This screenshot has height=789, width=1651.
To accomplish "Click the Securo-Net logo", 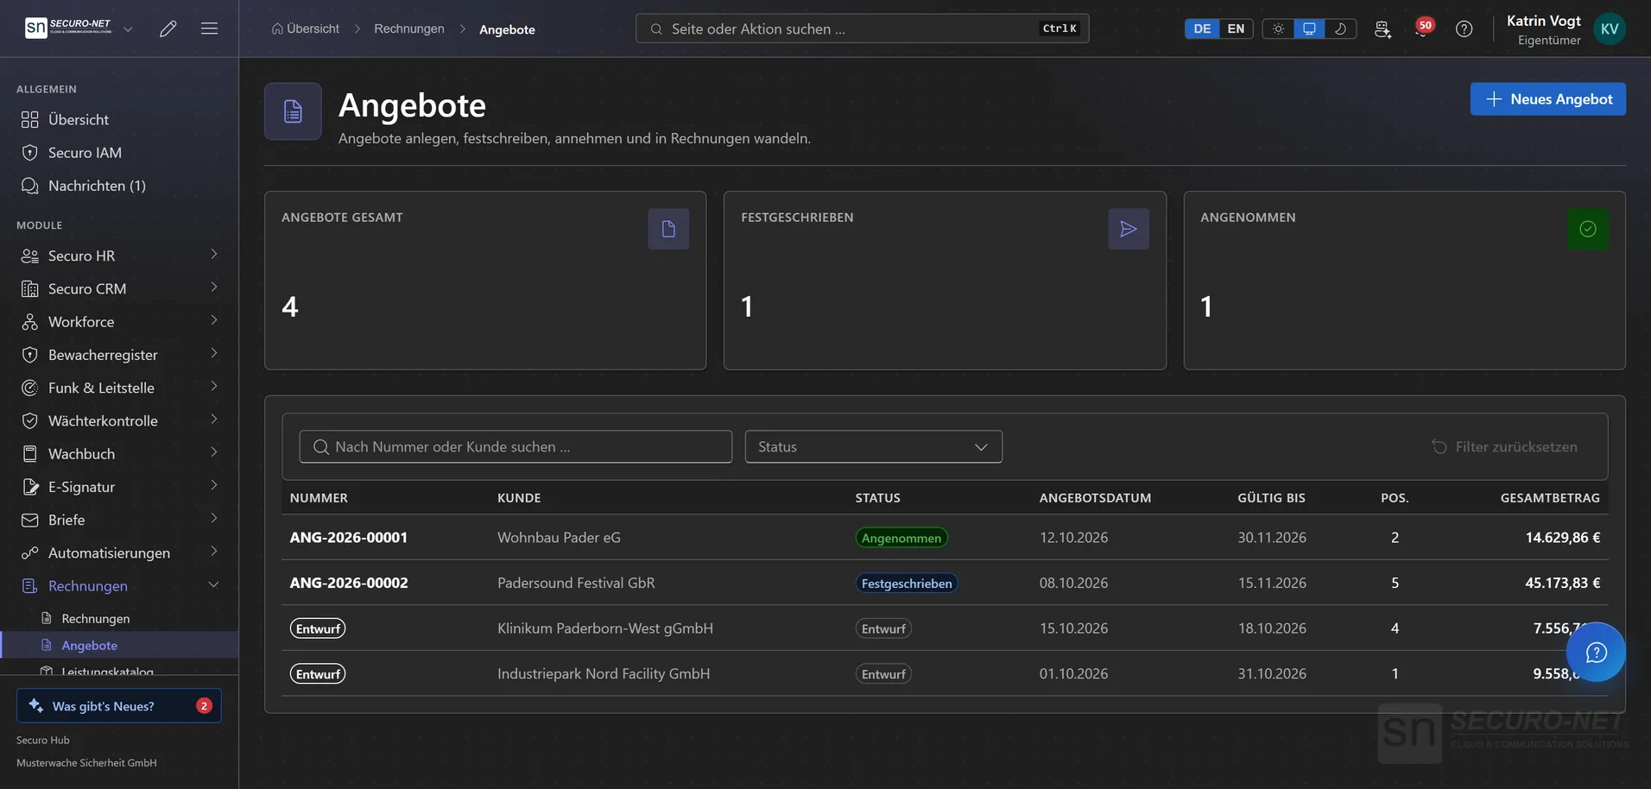I will [x=68, y=28].
